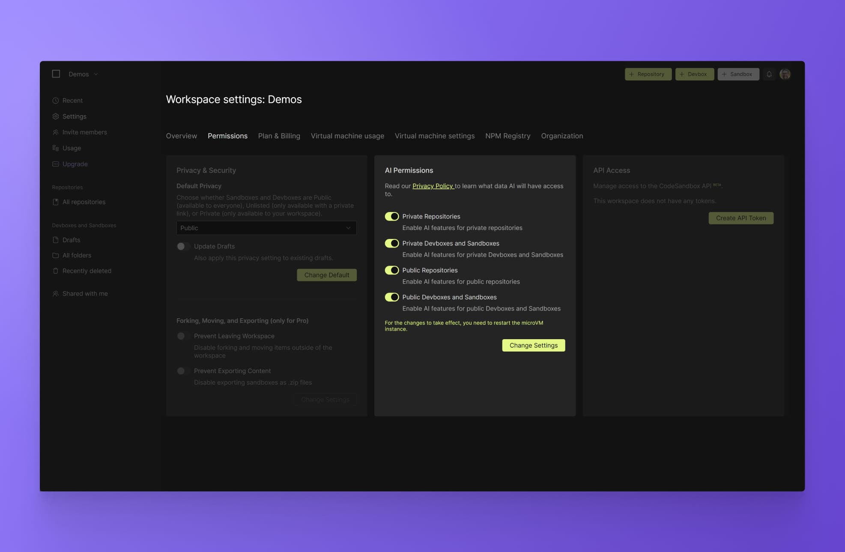Open the Default Privacy Public dropdown
This screenshot has width=845, height=552.
[x=266, y=228]
